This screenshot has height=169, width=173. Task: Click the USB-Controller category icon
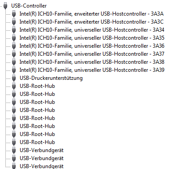(5, 6)
